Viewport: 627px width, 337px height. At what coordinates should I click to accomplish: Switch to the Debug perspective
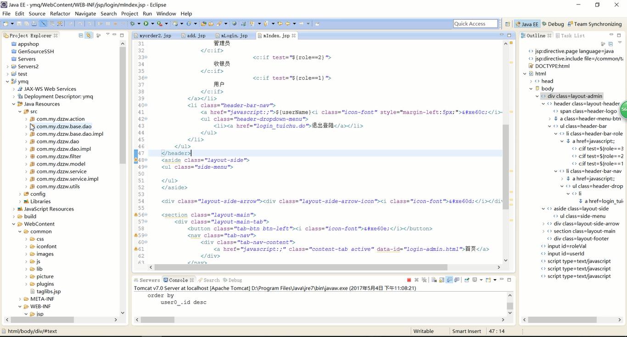click(x=553, y=24)
